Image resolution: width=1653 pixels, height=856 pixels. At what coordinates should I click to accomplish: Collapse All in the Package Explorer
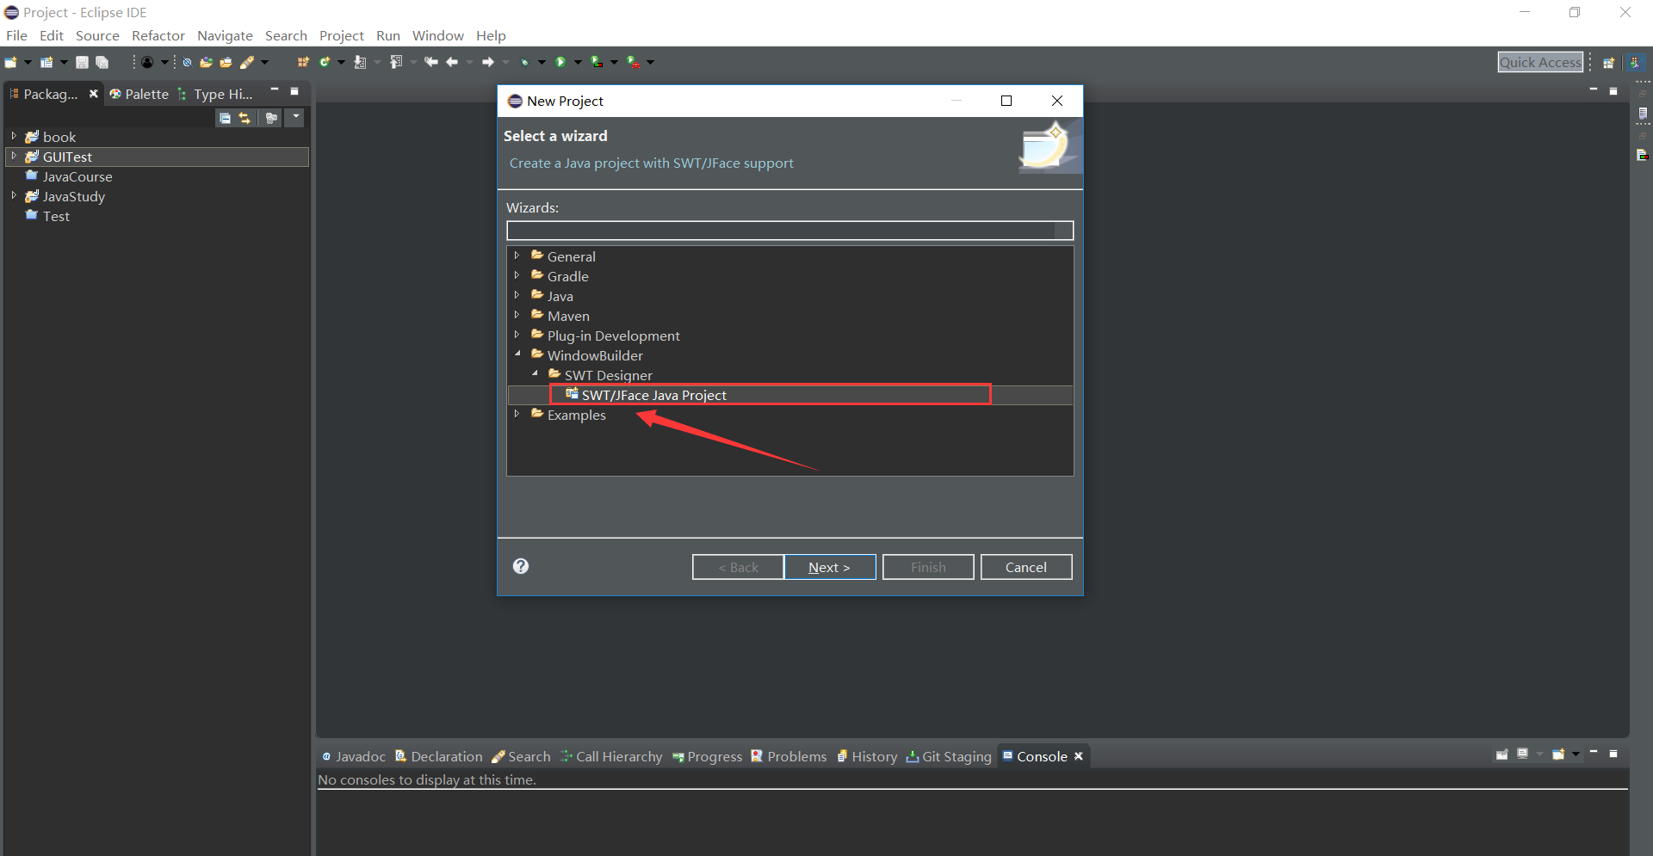(225, 118)
